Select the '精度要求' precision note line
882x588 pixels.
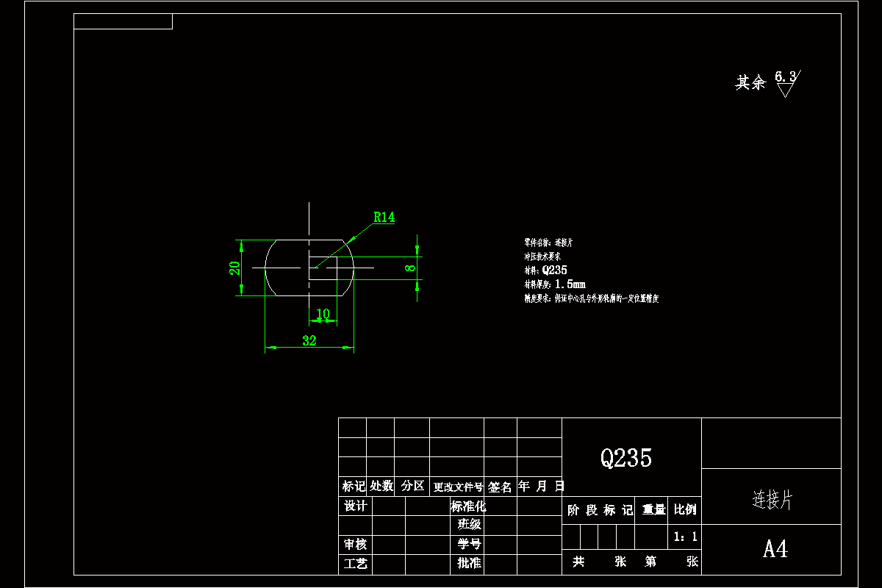coord(591,299)
